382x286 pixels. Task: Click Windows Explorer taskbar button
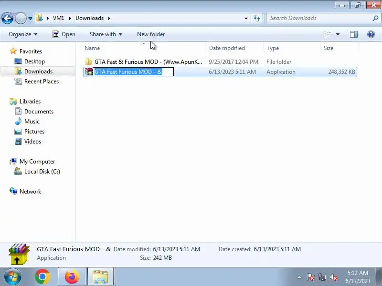101,277
